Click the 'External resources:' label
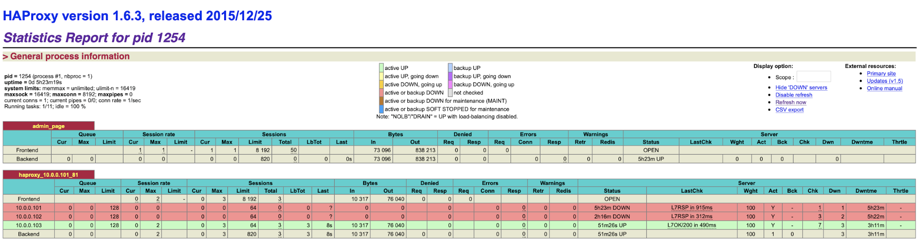 870,66
